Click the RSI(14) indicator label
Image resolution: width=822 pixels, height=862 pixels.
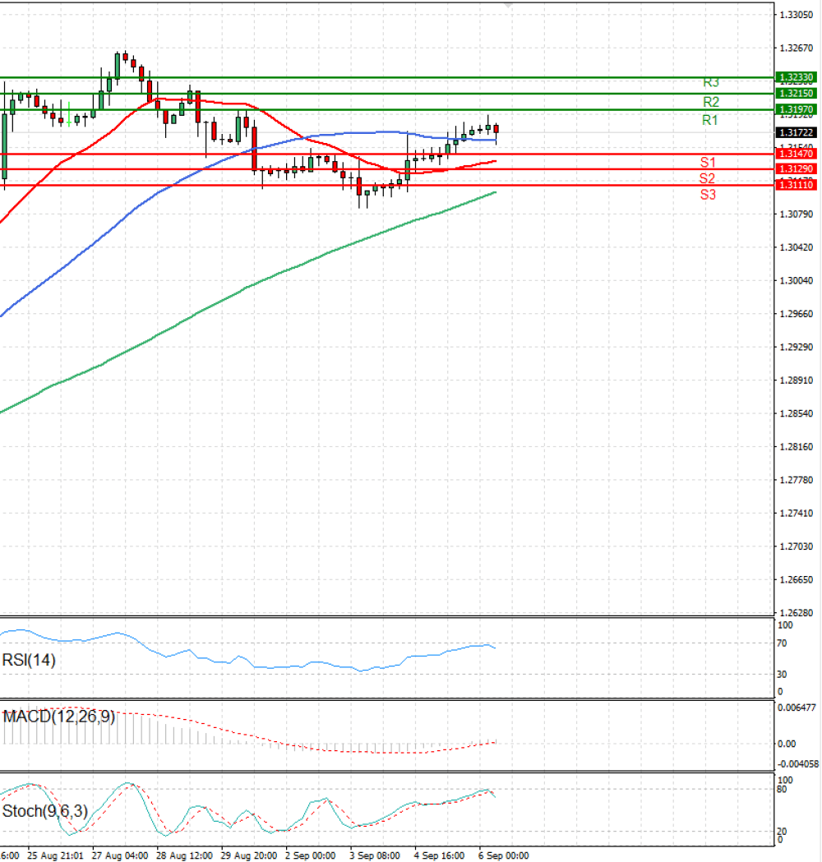click(29, 660)
